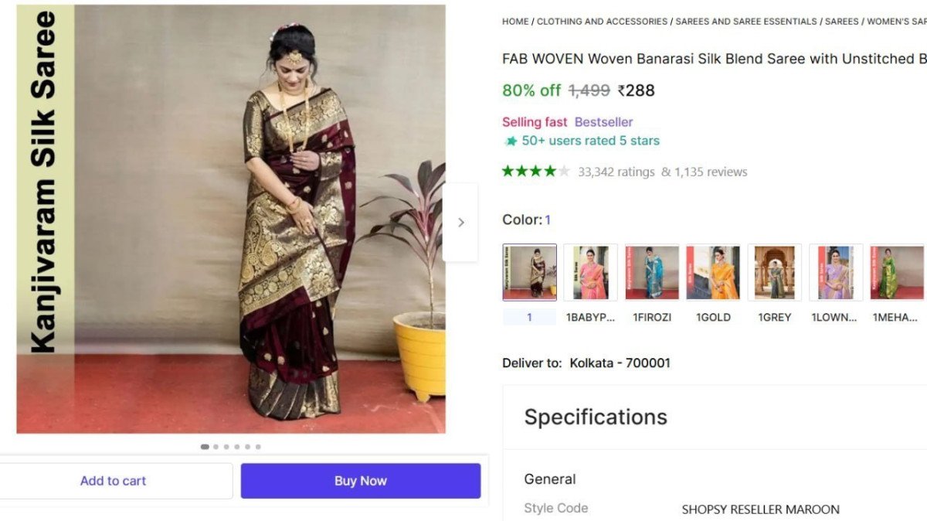Click the next image arrow chevron
Image resolution: width=927 pixels, height=521 pixels.
coord(461,222)
